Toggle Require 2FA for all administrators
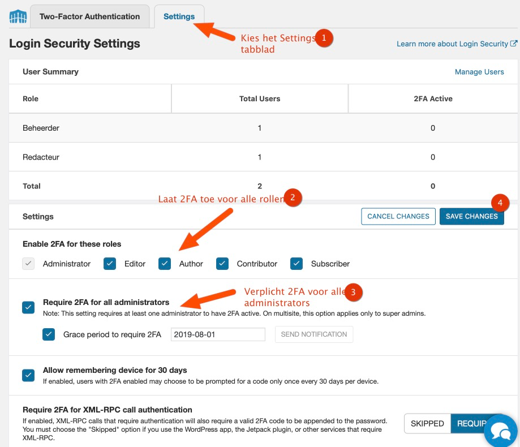The height and width of the screenshot is (447, 520). click(x=28, y=307)
